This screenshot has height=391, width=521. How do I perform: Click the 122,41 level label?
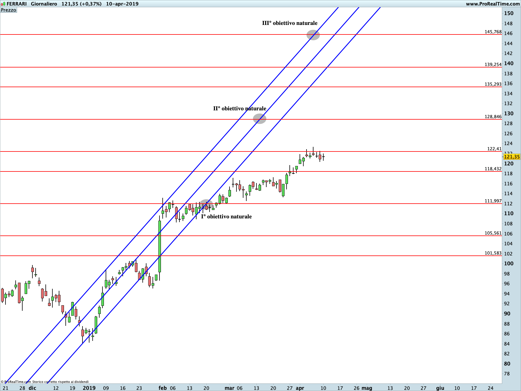(x=494, y=149)
